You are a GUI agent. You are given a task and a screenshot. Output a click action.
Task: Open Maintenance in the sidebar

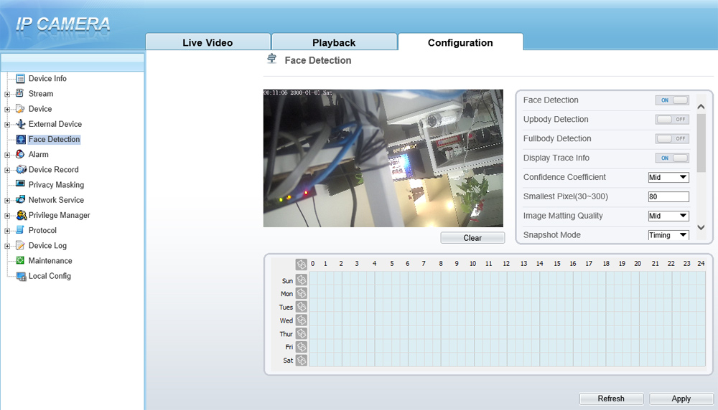pos(50,260)
